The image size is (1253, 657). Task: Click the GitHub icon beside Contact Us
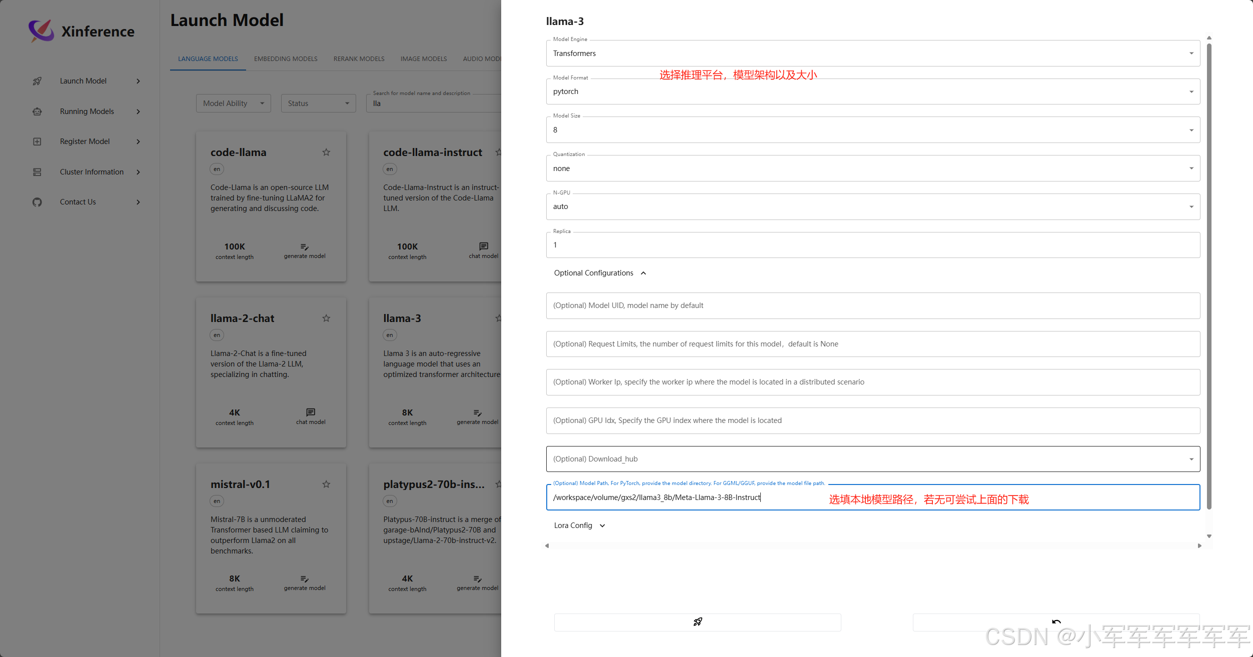coord(37,202)
